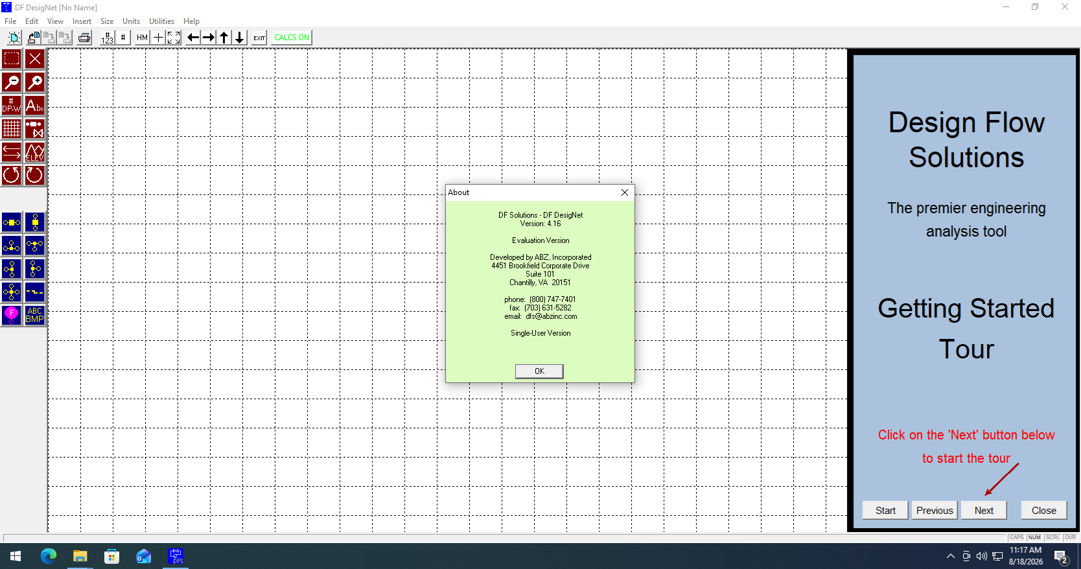Open the Size menu
The height and width of the screenshot is (569, 1081).
[107, 21]
